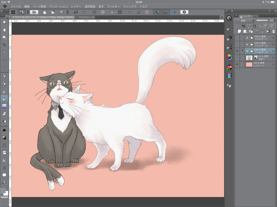Toggle visibility eye of レイヤー1
Image resolution: width=277 pixels, height=207 pixels.
click(x=237, y=64)
